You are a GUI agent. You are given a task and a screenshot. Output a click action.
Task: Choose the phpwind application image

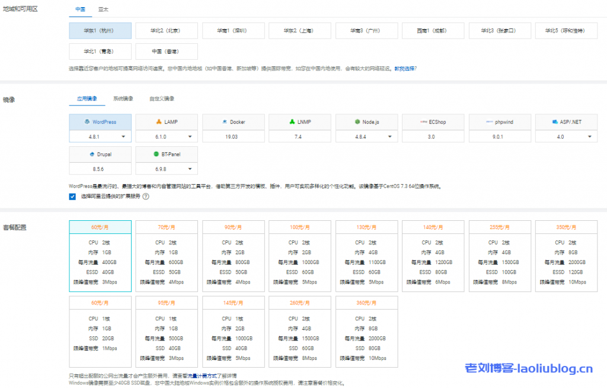point(500,122)
